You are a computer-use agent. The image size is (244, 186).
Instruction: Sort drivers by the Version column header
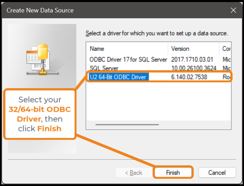[x=193, y=49]
